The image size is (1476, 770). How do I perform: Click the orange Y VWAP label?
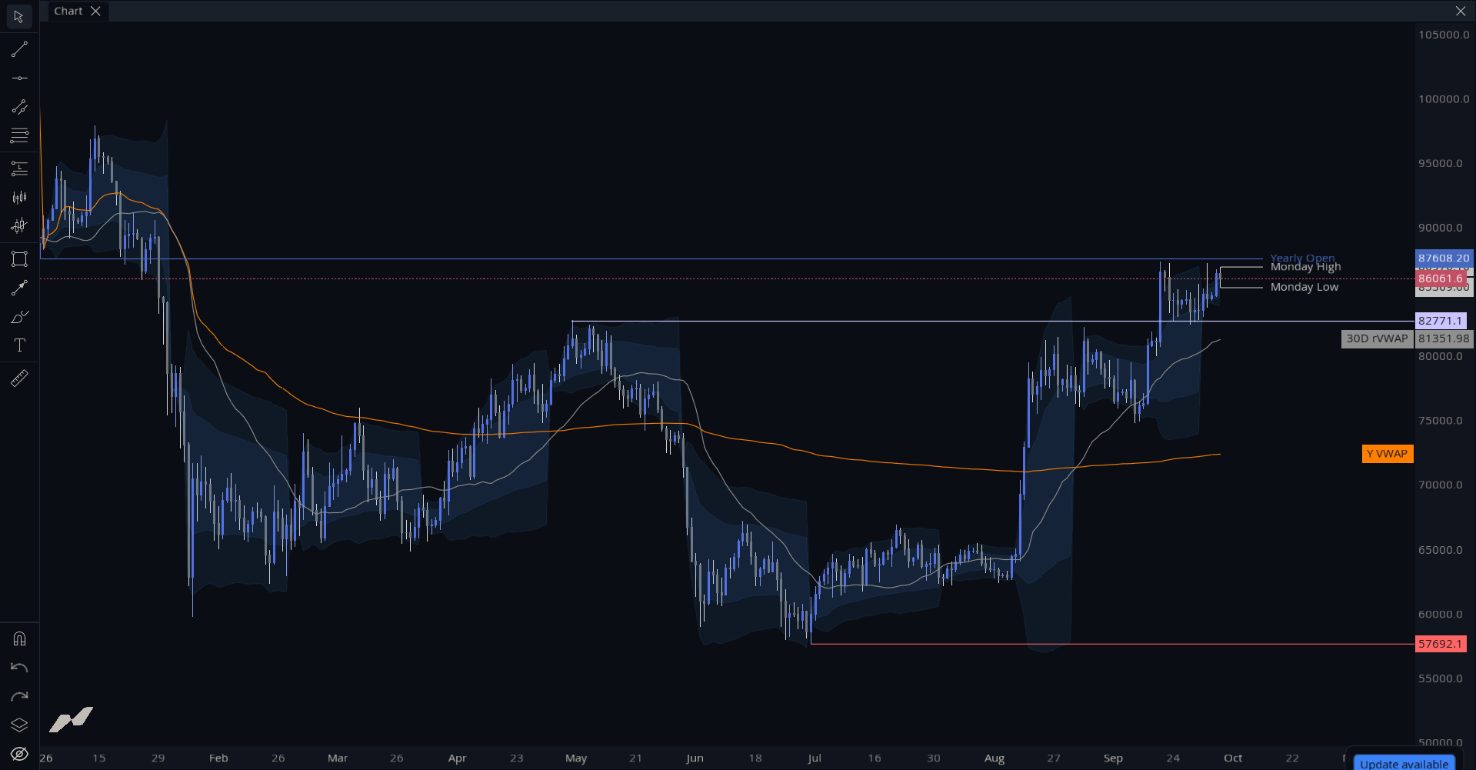click(1387, 454)
